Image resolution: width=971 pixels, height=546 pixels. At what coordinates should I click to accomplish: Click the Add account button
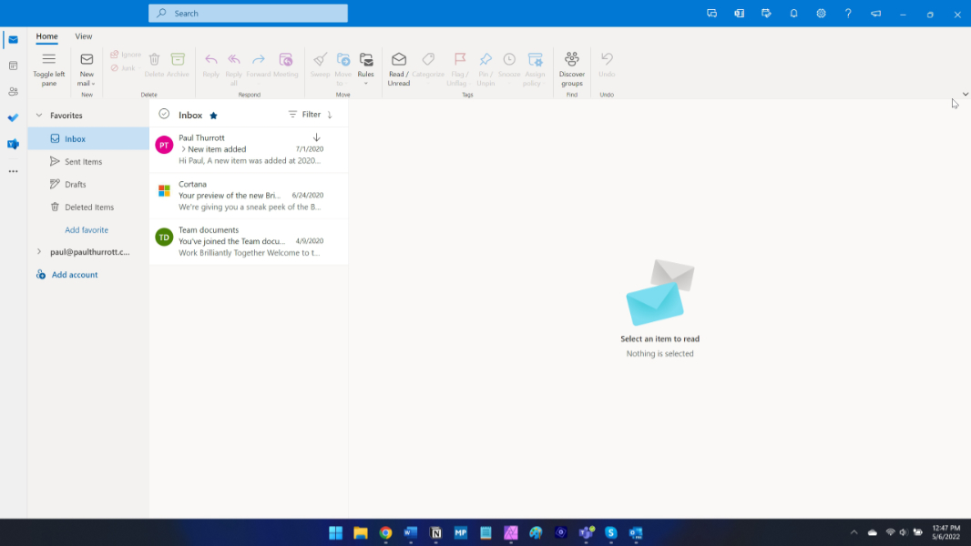[x=74, y=275]
